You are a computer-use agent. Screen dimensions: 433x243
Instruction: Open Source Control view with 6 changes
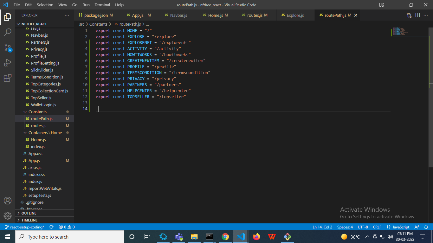point(8,47)
